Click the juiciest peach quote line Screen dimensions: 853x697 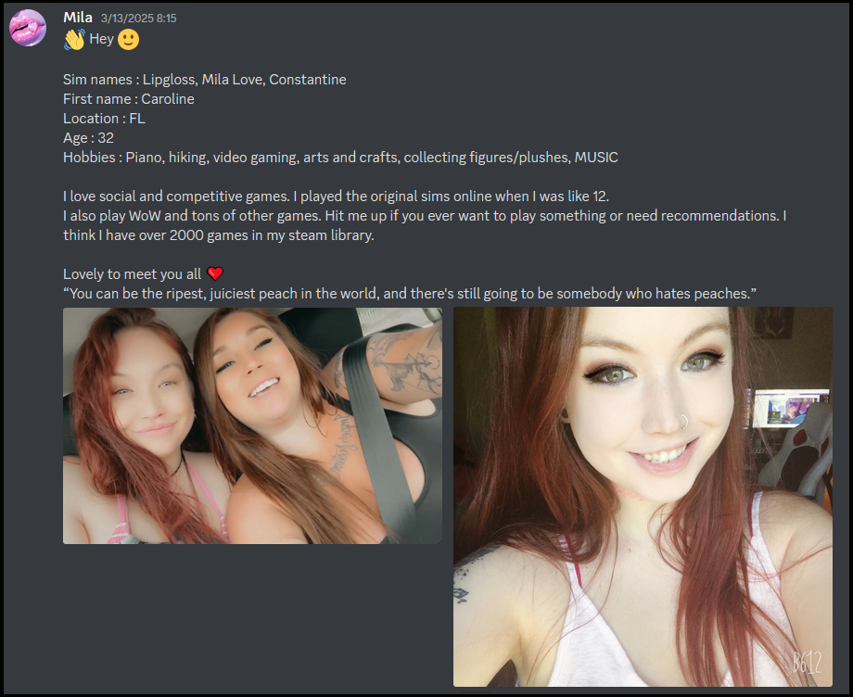click(x=410, y=294)
